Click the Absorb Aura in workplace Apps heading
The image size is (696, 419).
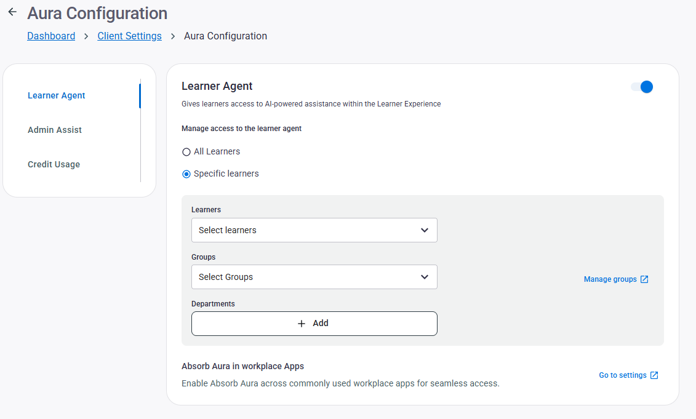pos(243,366)
